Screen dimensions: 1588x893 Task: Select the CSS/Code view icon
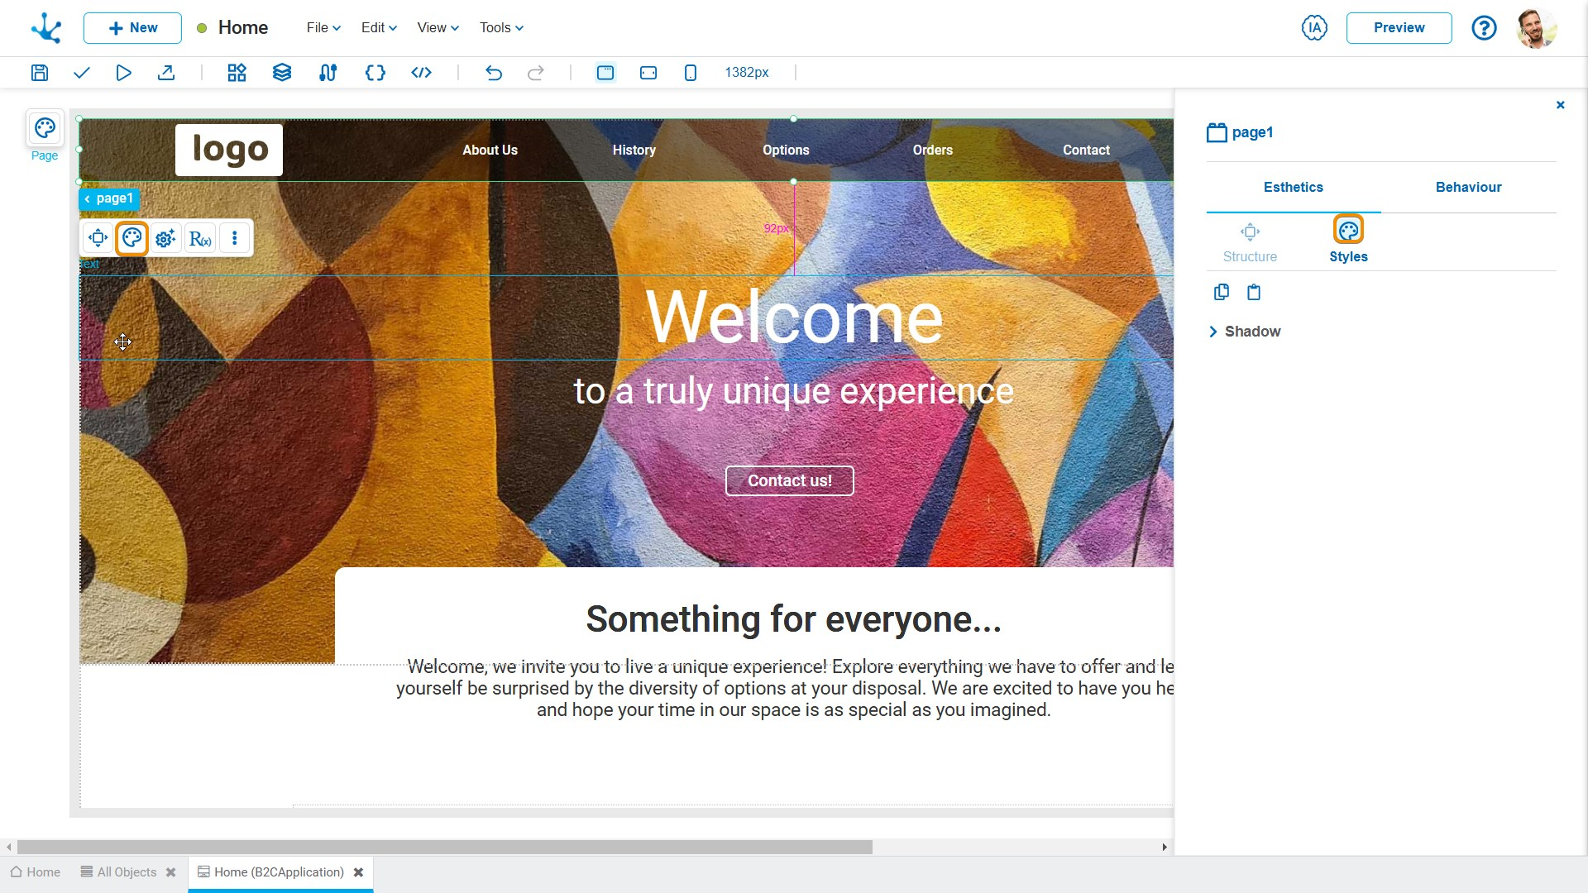(x=420, y=72)
